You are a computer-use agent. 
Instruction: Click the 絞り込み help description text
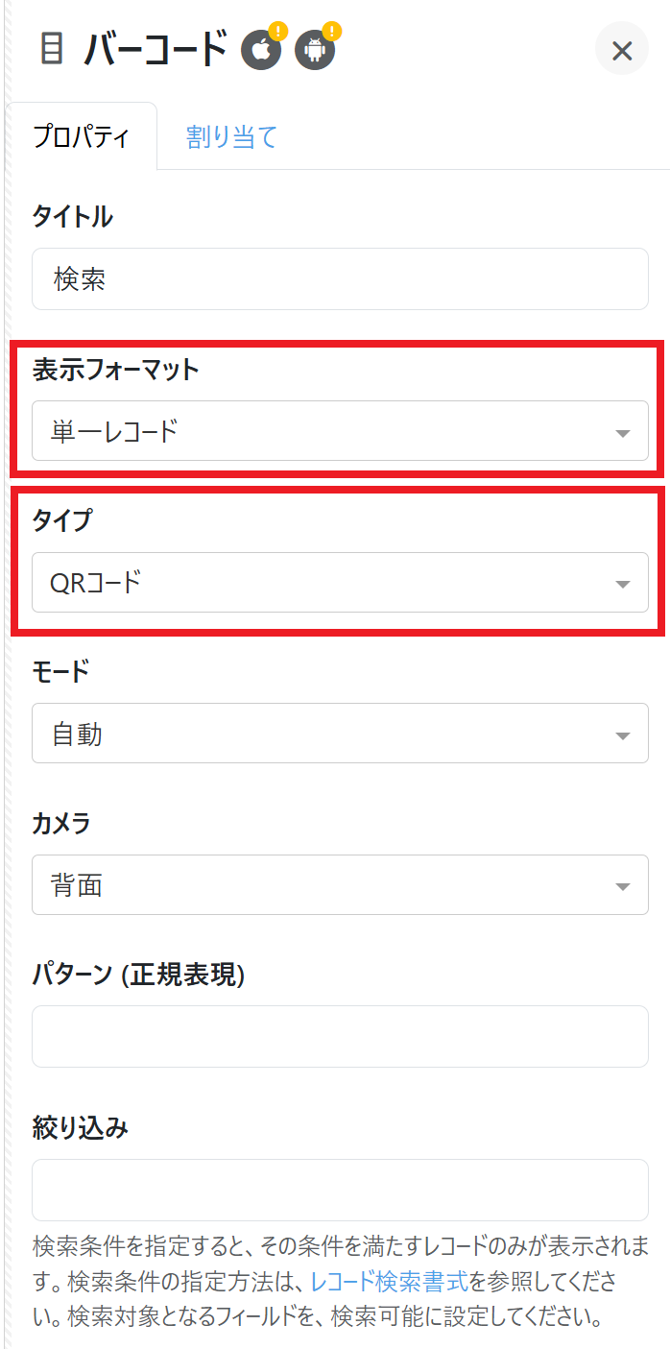pyautogui.click(x=192, y=1248)
